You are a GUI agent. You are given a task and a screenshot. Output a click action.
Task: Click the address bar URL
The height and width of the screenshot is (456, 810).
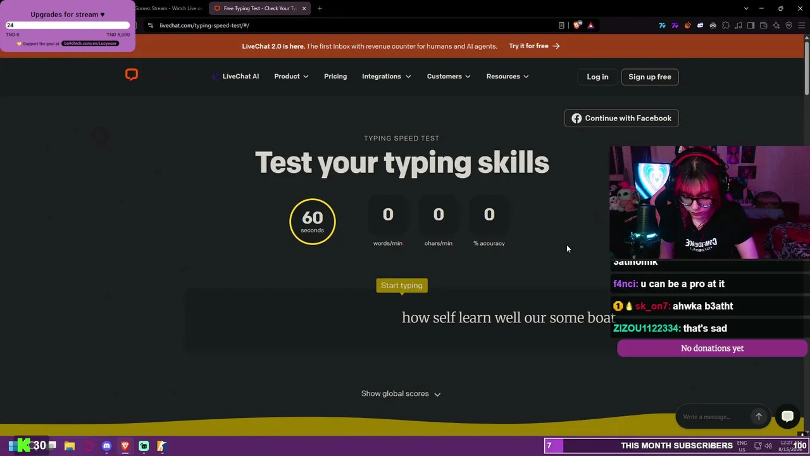(x=204, y=25)
